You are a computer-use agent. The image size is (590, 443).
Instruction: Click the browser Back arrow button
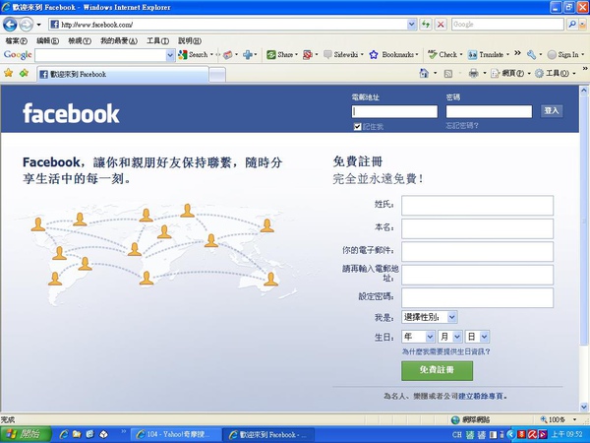pyautogui.click(x=10, y=25)
